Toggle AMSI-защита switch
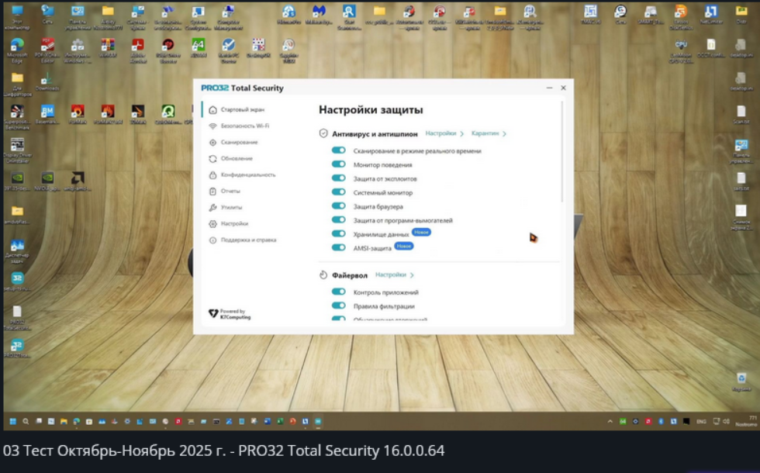This screenshot has width=760, height=473. [338, 247]
